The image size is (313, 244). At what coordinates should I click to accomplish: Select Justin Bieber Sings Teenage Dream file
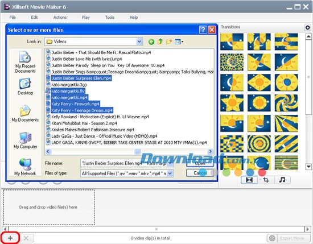[130, 72]
